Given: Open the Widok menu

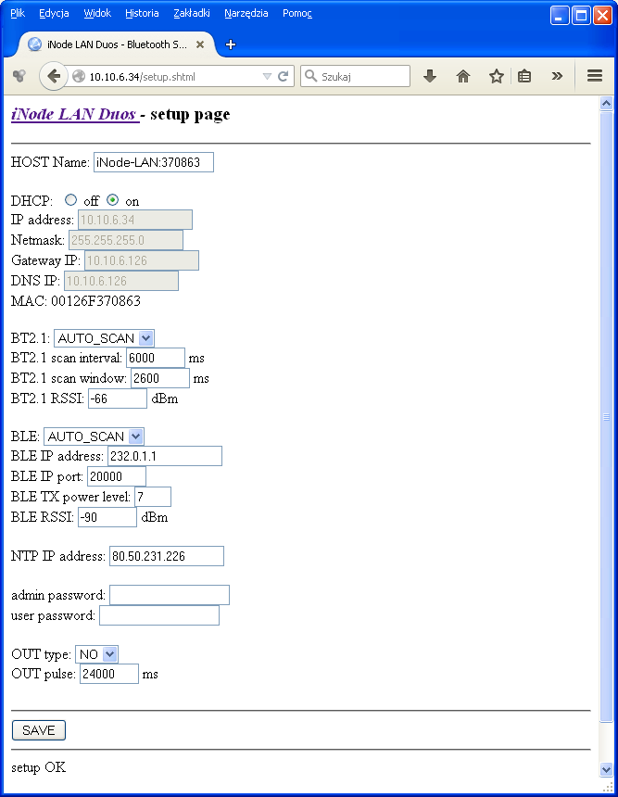Looking at the screenshot, I should (x=97, y=13).
